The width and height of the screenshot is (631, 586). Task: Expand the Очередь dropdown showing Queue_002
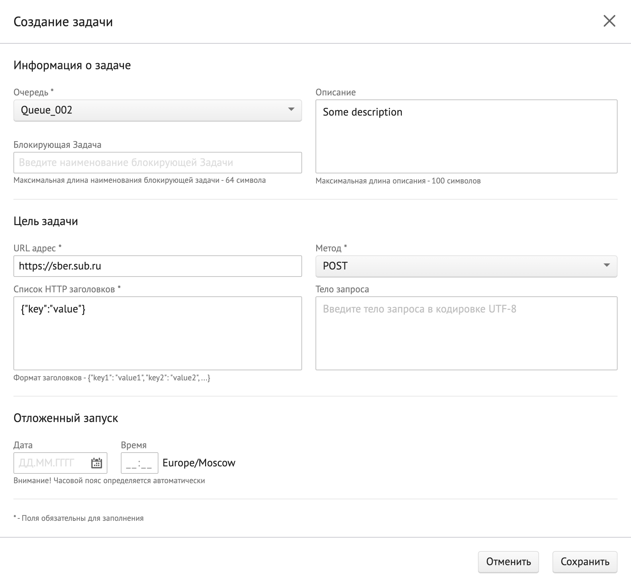157,110
